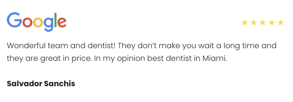This screenshot has height=102, width=293.
Task: Click the Google logo
Action: tap(37, 22)
